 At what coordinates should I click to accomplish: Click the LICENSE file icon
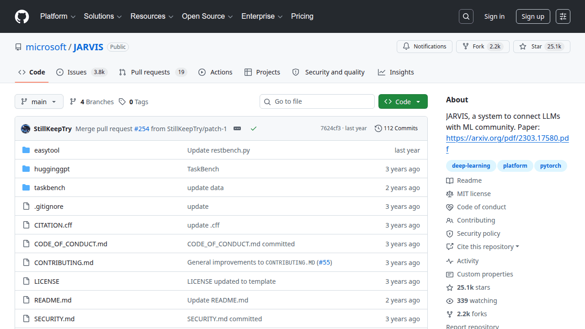[26, 281]
